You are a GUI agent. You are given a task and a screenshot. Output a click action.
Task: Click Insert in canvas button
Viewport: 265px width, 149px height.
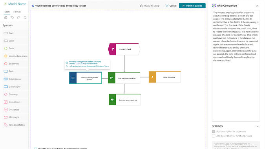[192, 6]
